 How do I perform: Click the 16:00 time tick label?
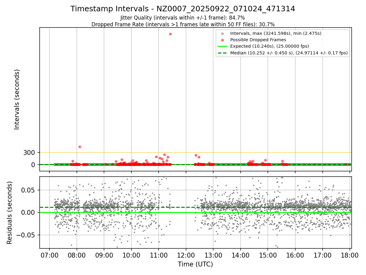[x=295, y=255]
